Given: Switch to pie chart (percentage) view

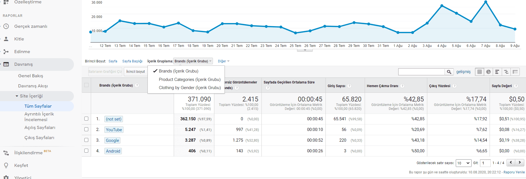Looking at the screenshot, I should pyautogui.click(x=488, y=72).
